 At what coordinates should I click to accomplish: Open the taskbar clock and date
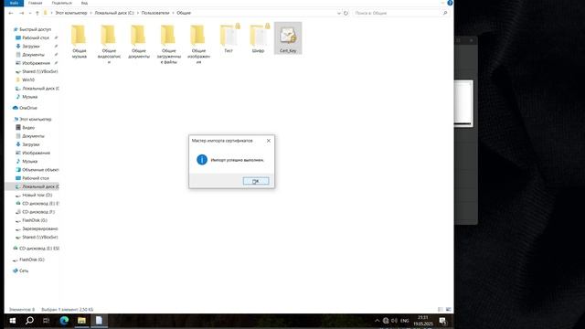coord(422,321)
